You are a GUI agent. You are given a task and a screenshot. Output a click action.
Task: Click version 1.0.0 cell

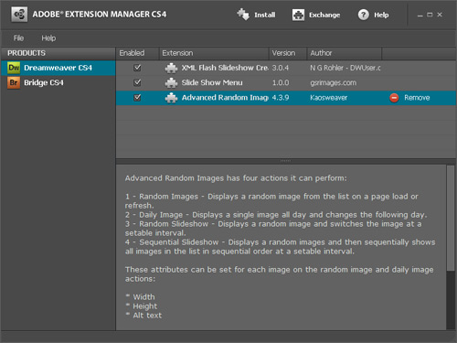pos(281,82)
